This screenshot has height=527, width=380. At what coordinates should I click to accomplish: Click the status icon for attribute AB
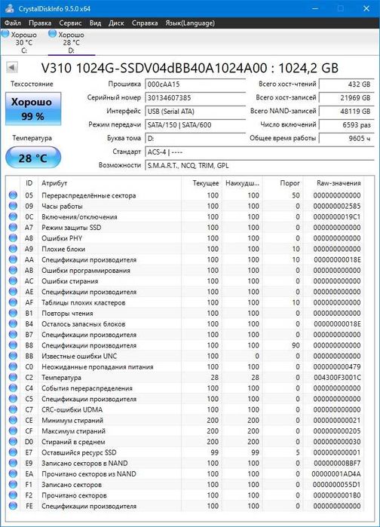point(13,270)
